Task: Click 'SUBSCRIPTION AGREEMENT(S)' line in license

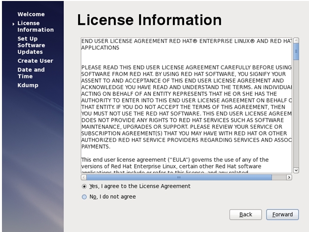Action: pyautogui.click(x=184, y=134)
